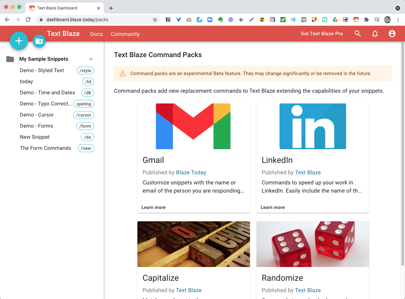Click the Capitalize letterpress image
The width and height of the screenshot is (405, 299).
[194, 244]
